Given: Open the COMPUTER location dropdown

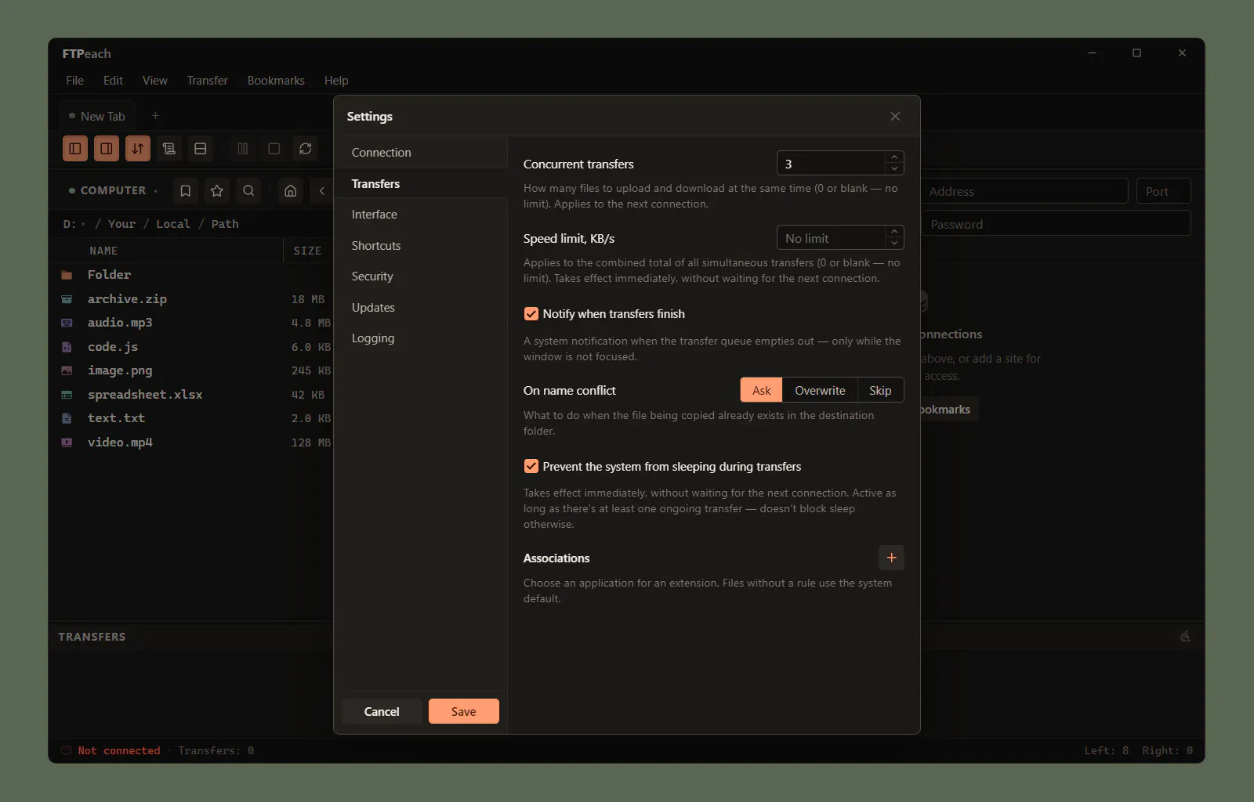Looking at the screenshot, I should click(114, 190).
